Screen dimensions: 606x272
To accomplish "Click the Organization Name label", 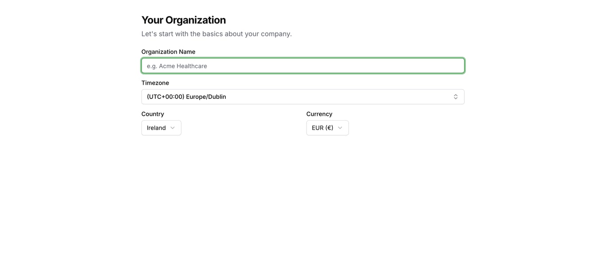I will click(x=168, y=51).
